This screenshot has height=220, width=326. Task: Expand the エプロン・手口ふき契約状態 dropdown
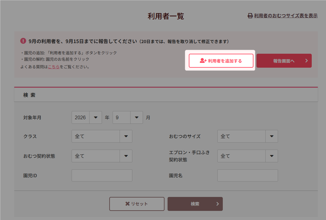pos(248,156)
